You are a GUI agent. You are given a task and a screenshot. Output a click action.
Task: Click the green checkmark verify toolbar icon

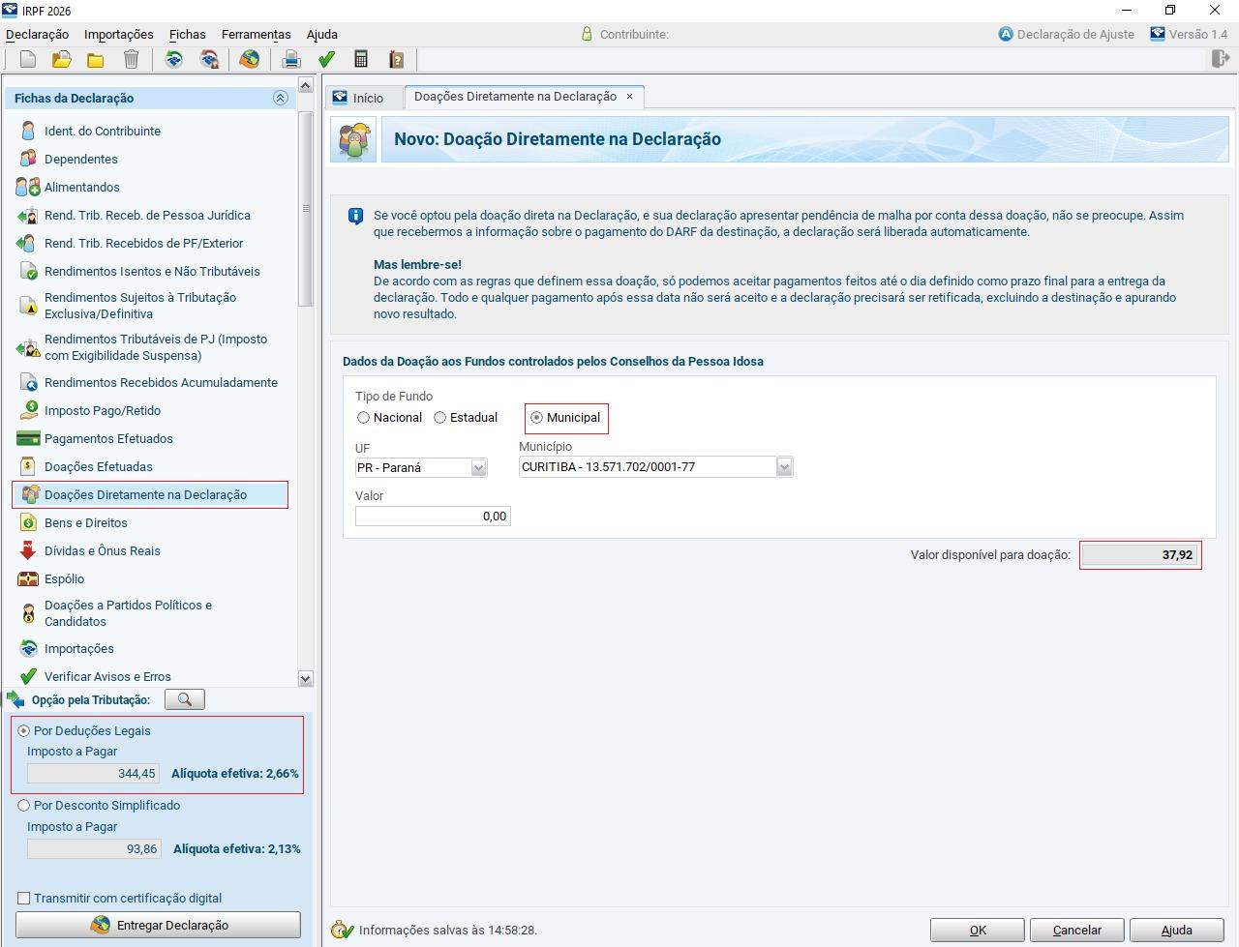[326, 59]
